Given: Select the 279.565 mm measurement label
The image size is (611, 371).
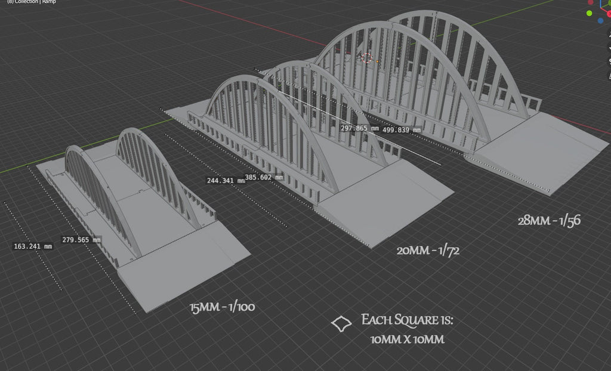Looking at the screenshot, I should 81,239.
